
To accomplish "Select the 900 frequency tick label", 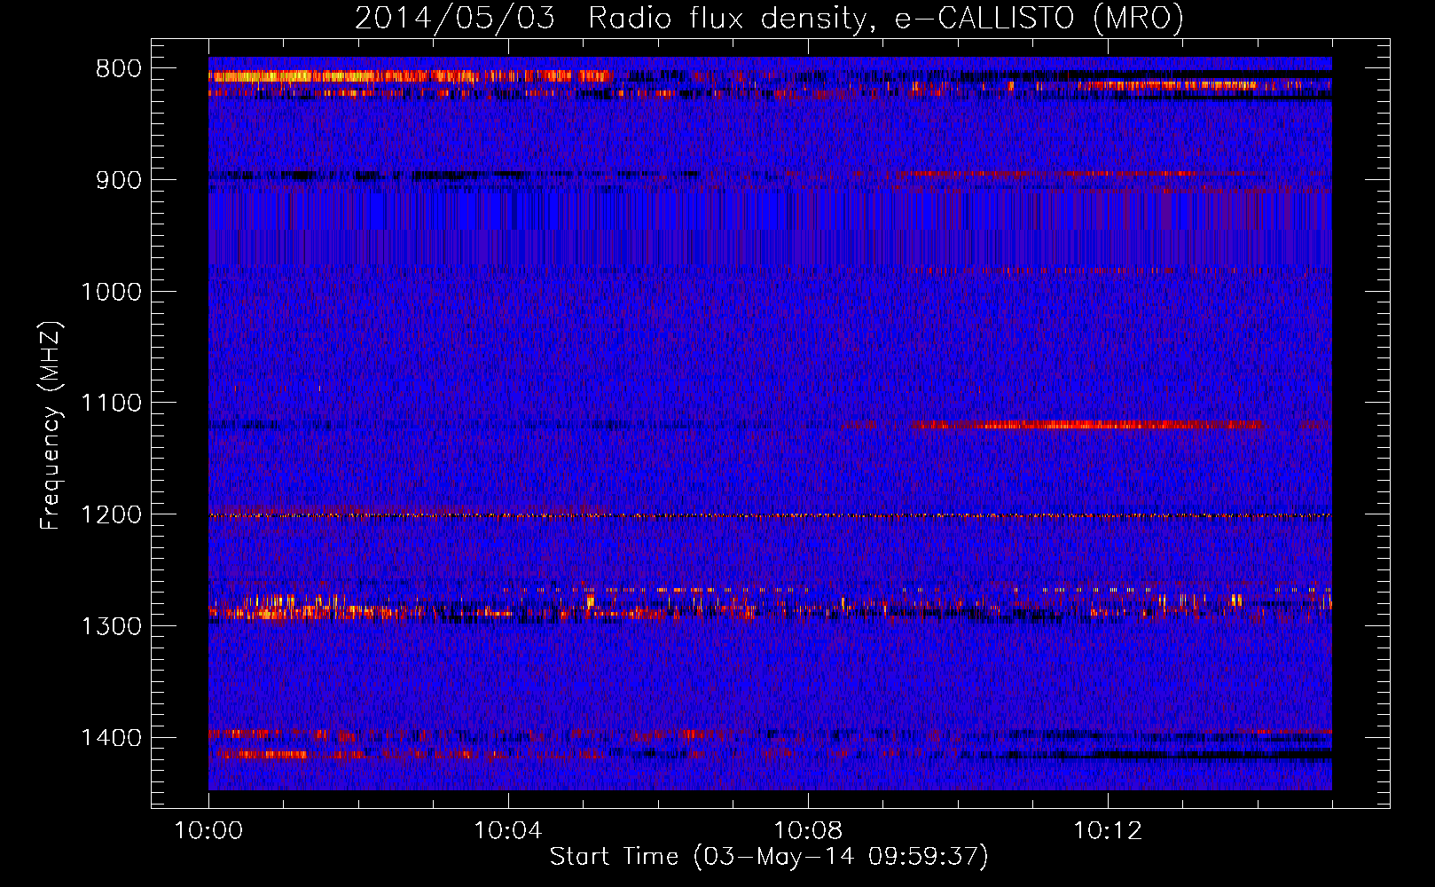I will click(x=119, y=180).
